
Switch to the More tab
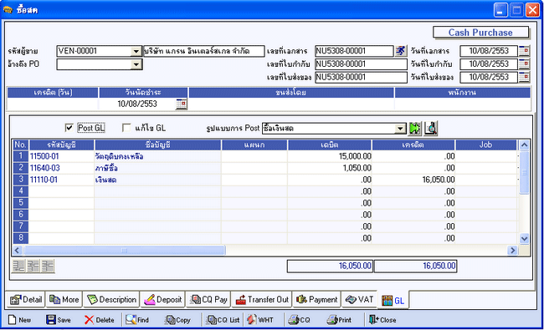[x=64, y=300]
